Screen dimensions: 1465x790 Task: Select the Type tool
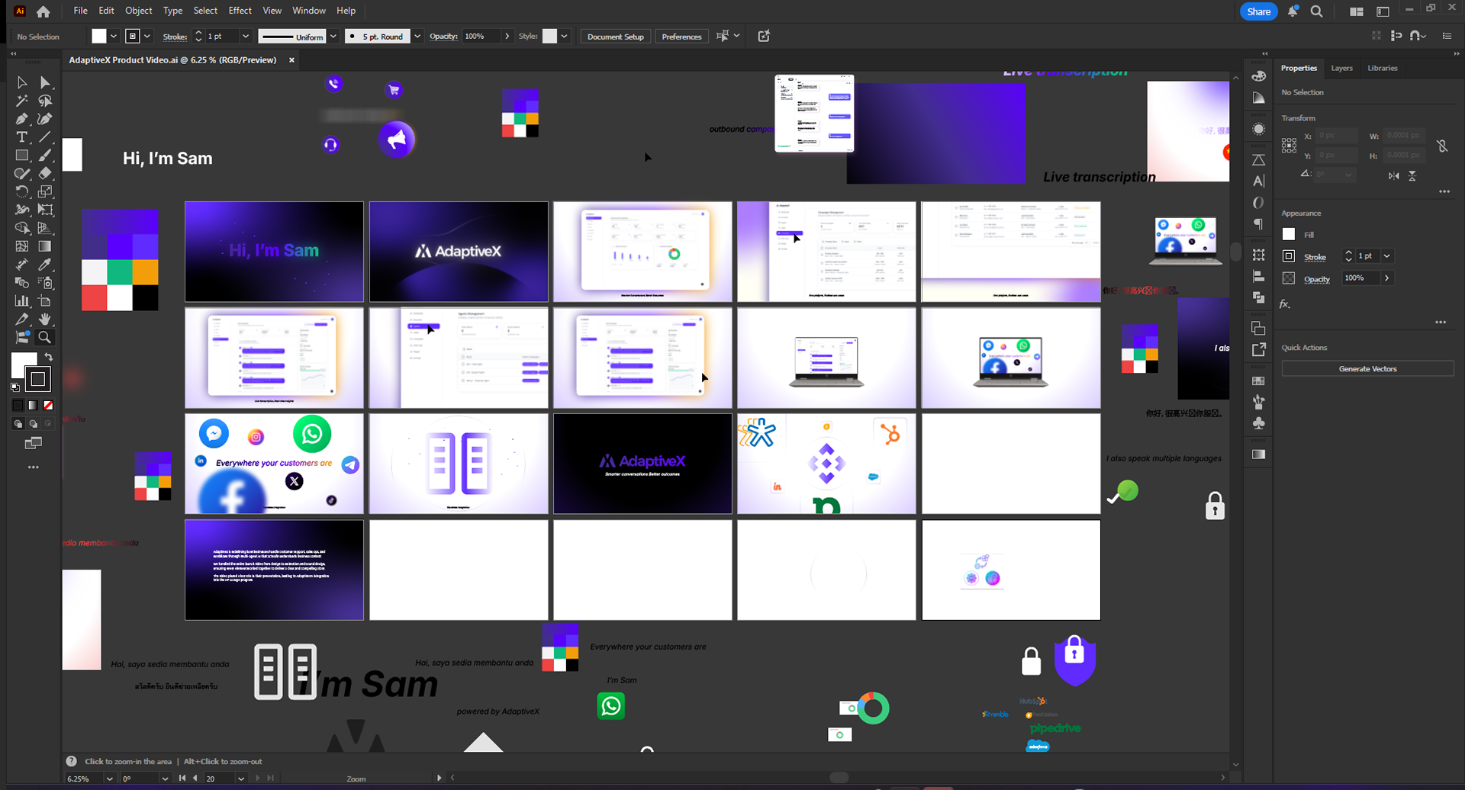[21, 137]
